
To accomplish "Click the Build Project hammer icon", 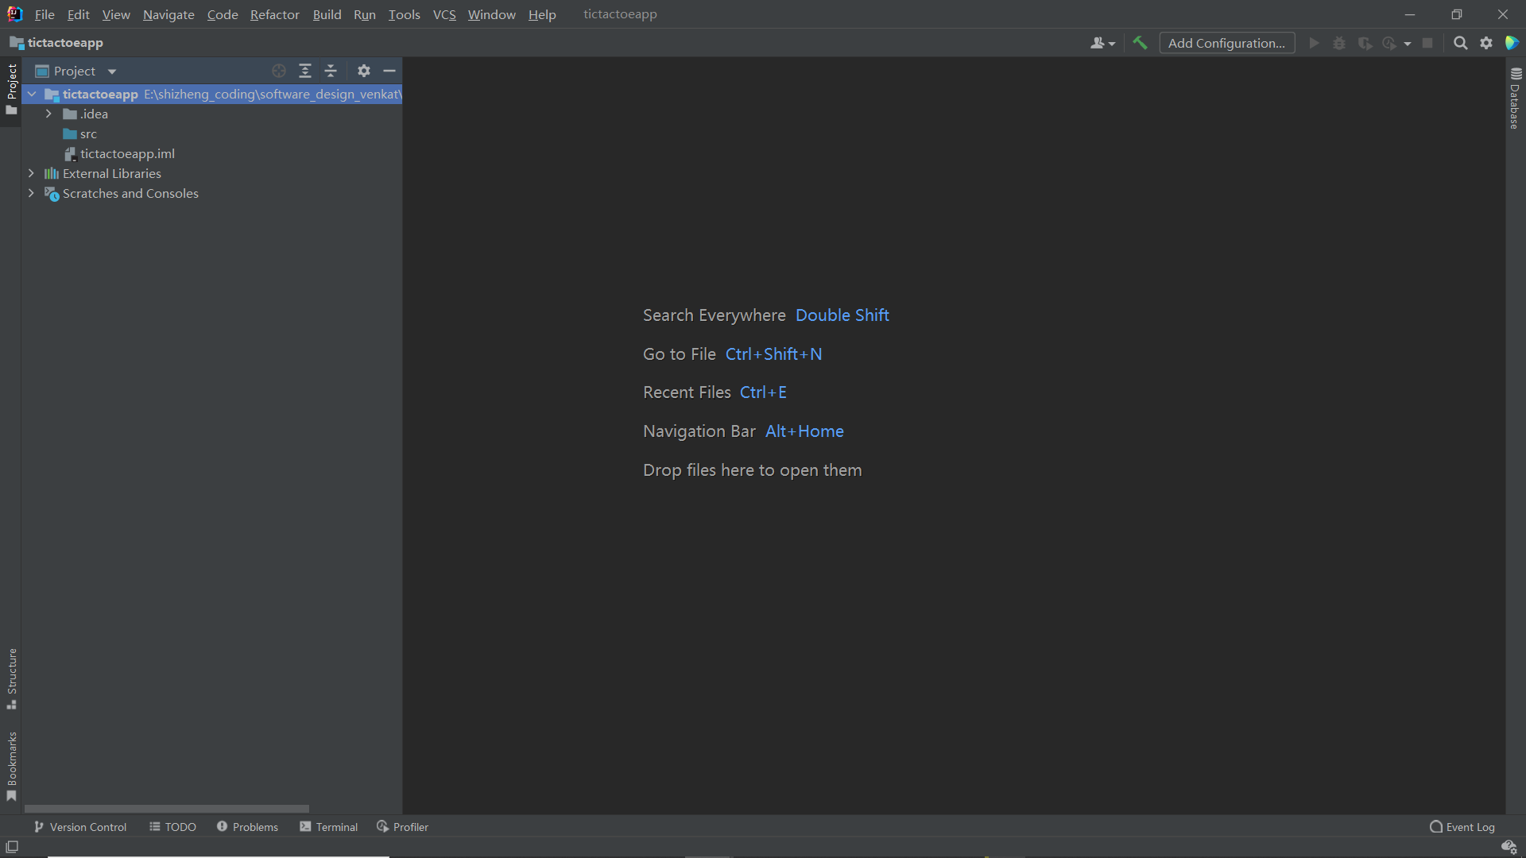I will [x=1140, y=43].
